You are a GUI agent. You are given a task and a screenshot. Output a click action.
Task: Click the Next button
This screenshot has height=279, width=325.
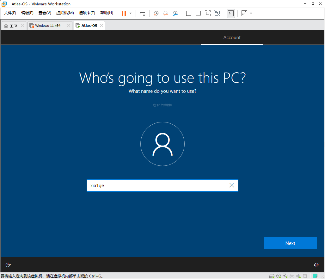[290, 243]
